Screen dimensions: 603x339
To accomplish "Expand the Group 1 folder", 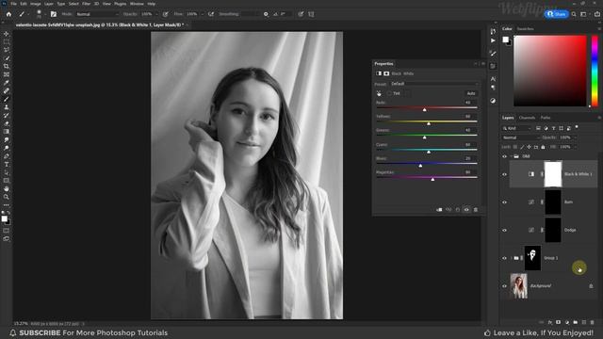I will coord(511,258).
